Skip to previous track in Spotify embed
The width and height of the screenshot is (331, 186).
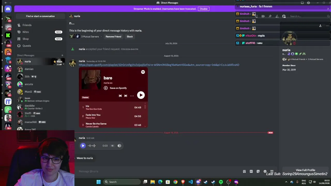click(x=120, y=96)
